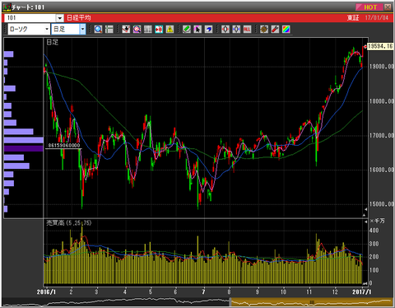This screenshot has height=308, width=395.
Task: Open chart settings gear icon
Action: (264, 29)
